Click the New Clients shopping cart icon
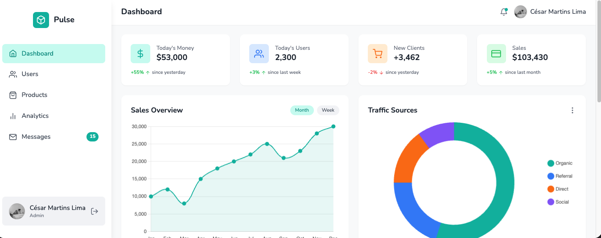601x238 pixels. [378, 54]
